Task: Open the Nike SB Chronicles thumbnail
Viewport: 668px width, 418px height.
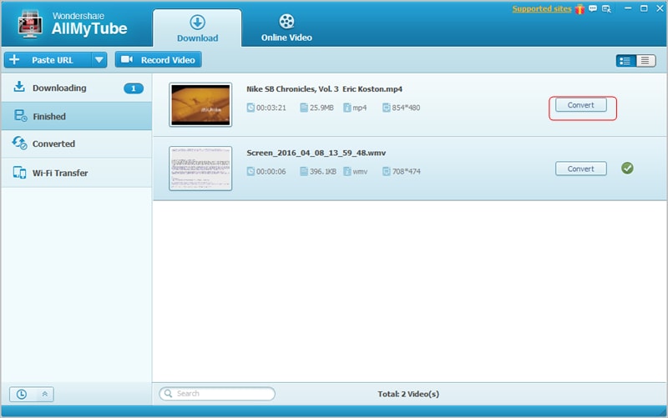Action: pos(200,105)
